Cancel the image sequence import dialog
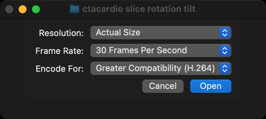This screenshot has height=119, width=266. 163,86
